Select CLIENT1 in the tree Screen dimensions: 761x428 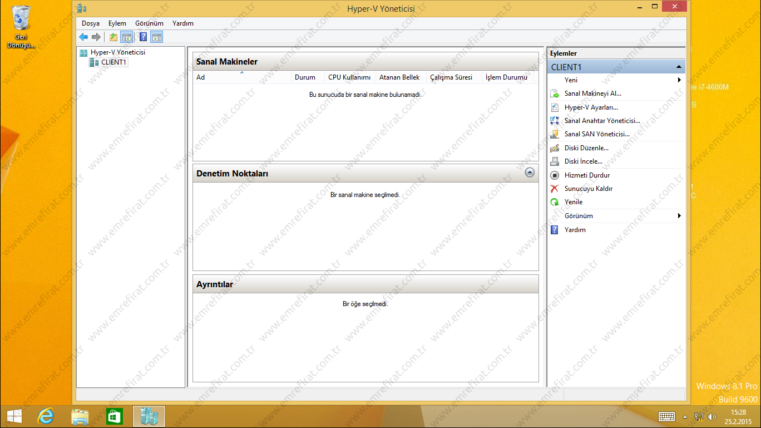[x=113, y=62]
